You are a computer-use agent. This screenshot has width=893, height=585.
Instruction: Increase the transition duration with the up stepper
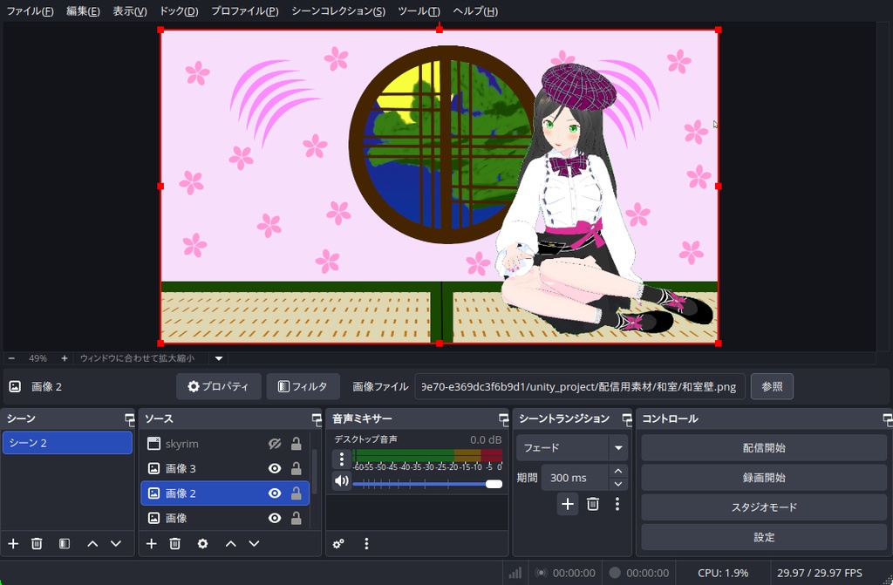[617, 472]
